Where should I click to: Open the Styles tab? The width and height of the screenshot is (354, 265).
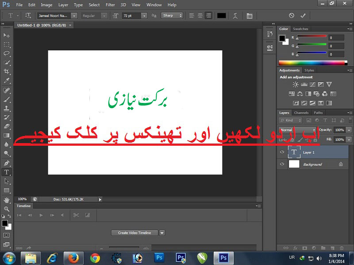click(x=309, y=70)
